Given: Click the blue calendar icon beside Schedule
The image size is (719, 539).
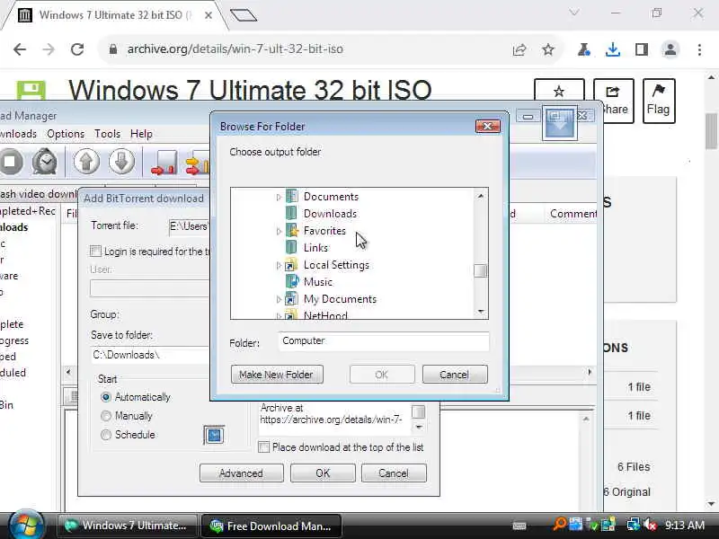Looking at the screenshot, I should pos(214,435).
